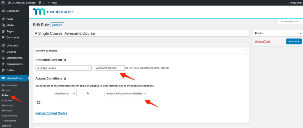Open MemberPress Groups submenu

click(6, 90)
